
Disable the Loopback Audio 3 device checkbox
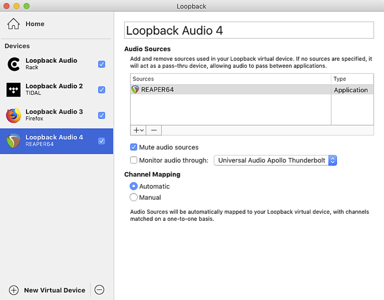click(102, 115)
